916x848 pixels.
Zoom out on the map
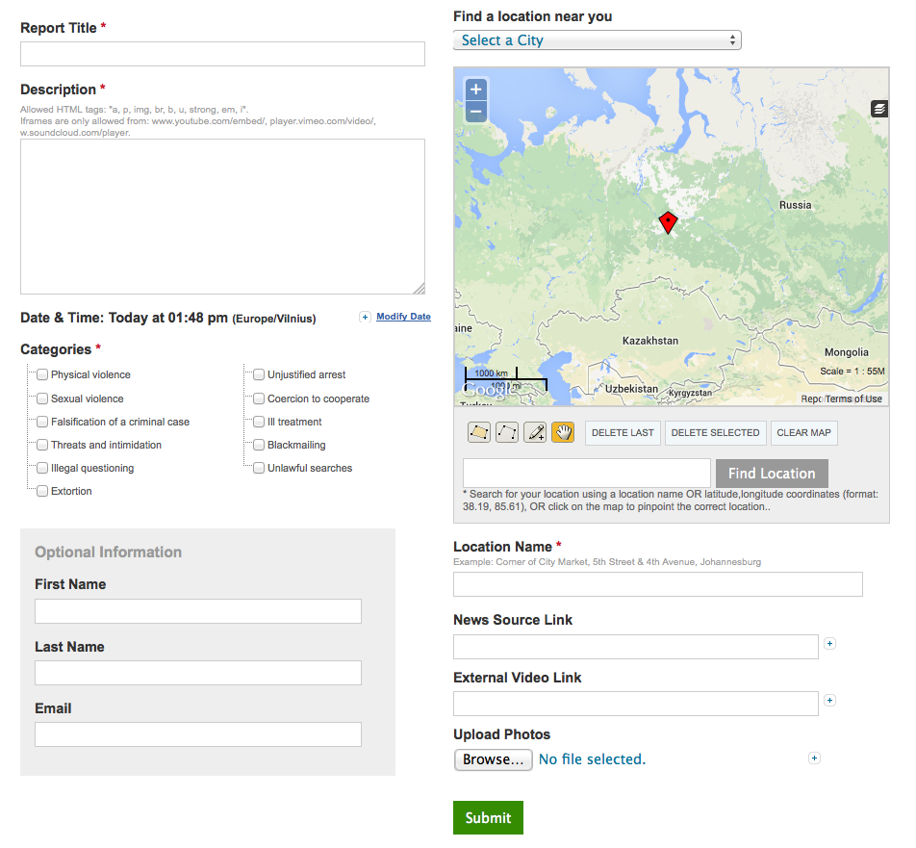475,112
